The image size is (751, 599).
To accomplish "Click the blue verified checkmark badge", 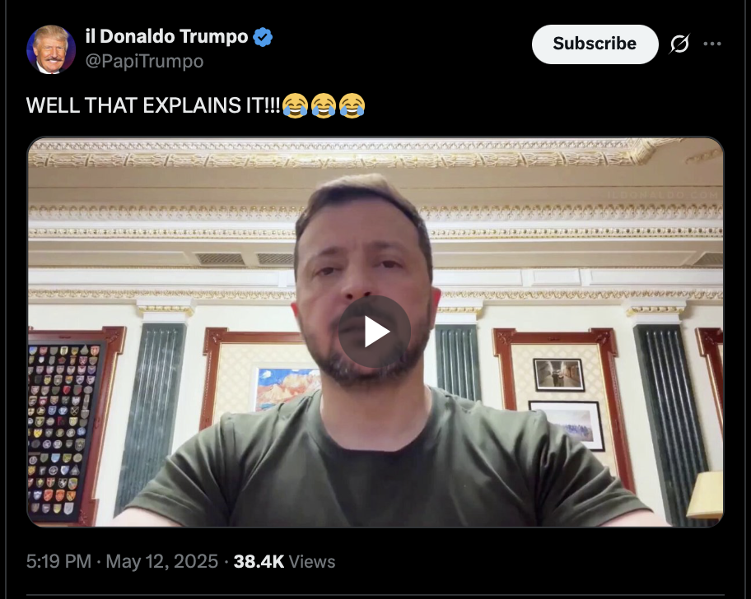I will coord(263,37).
